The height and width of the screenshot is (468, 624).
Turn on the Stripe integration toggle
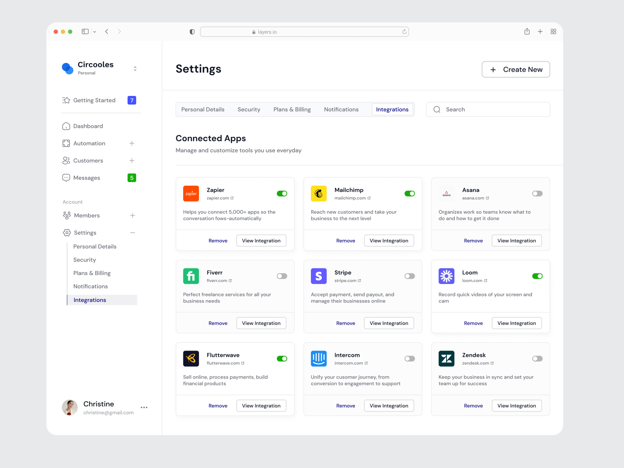(409, 276)
